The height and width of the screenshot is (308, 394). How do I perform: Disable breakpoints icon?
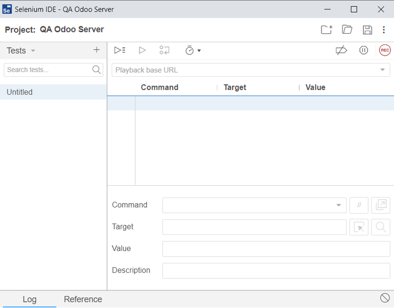point(341,51)
